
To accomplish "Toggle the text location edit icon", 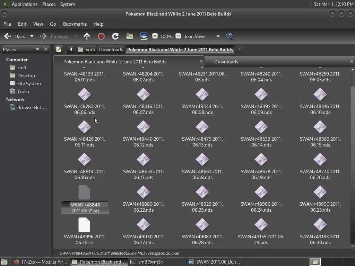I will [x=59, y=49].
